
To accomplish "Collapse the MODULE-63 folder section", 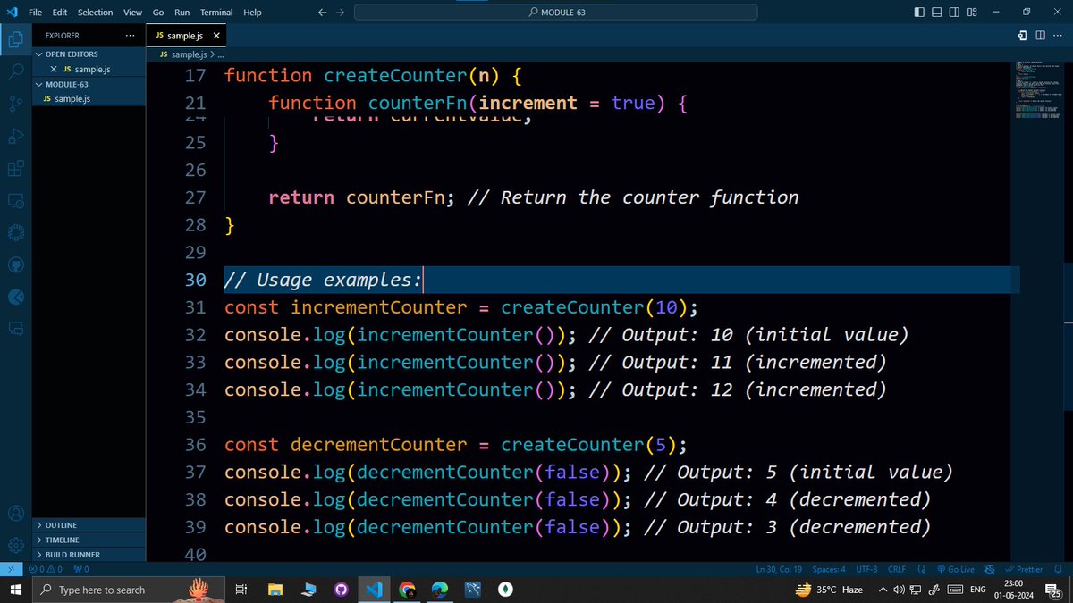I will click(89, 84).
